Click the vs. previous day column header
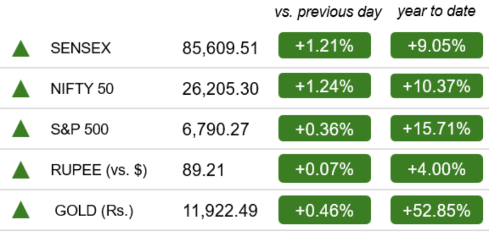This screenshot has width=489, height=242. [328, 12]
